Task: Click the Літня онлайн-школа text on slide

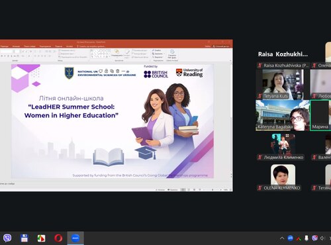Action: tap(71, 98)
